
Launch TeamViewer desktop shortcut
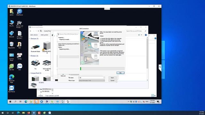point(12,89)
